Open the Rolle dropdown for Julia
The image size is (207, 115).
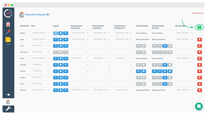[41, 45]
